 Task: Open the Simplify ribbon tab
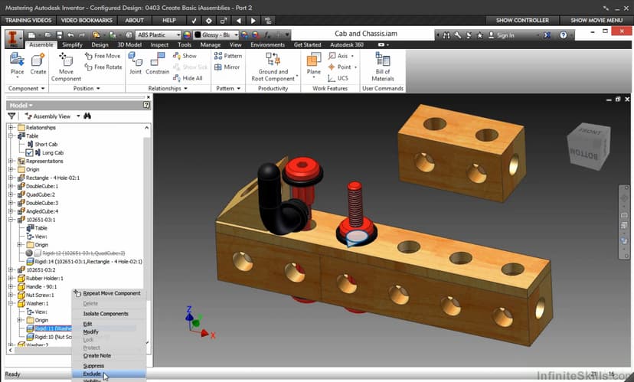73,45
